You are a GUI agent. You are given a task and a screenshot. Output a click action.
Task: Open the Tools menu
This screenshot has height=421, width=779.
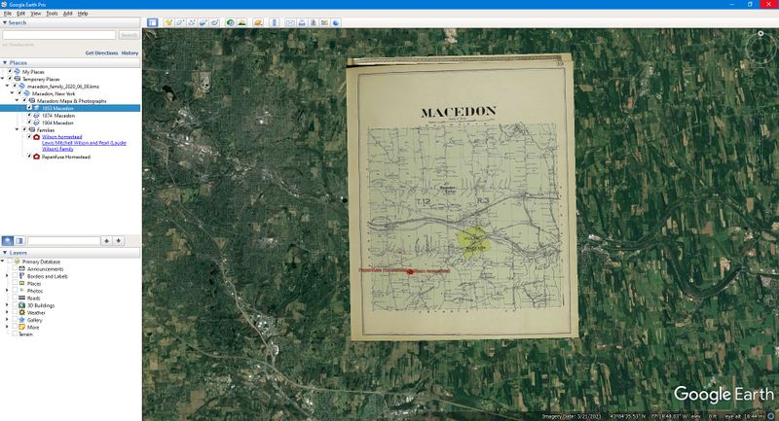(x=52, y=14)
